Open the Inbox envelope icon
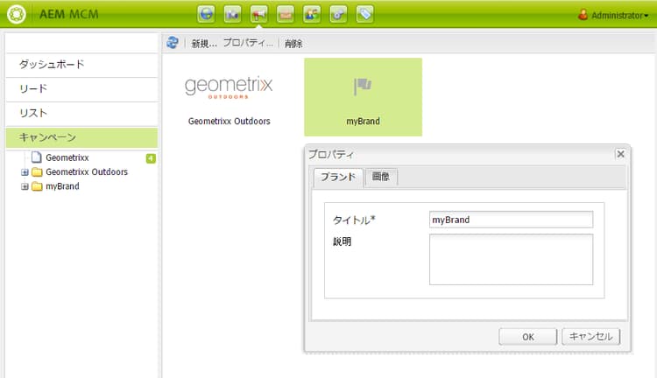This screenshot has width=657, height=378. (286, 14)
